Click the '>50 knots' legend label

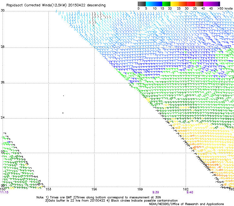click(225, 9)
